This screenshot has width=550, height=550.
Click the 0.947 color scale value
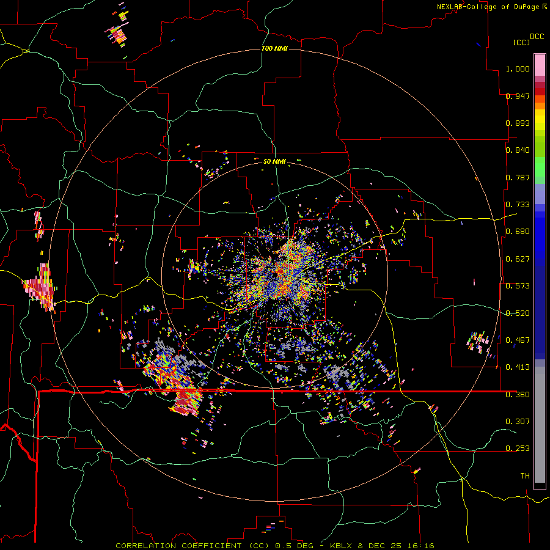(518, 96)
